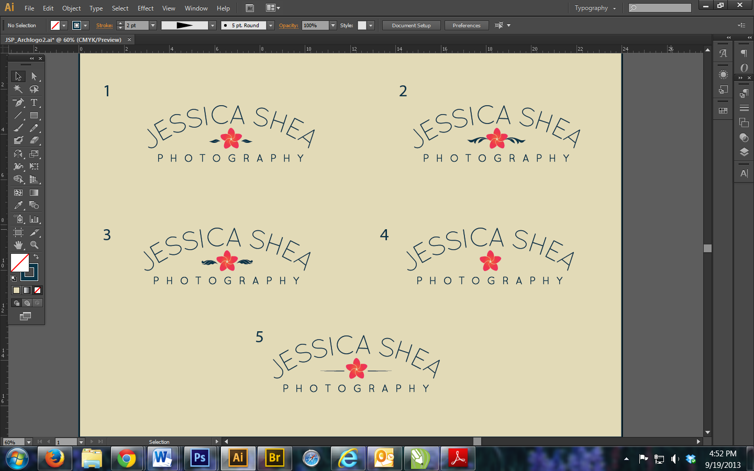Enable Draw Normal mode

[x=16, y=303]
